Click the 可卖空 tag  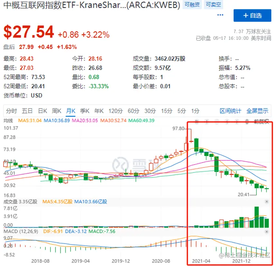point(213,4)
